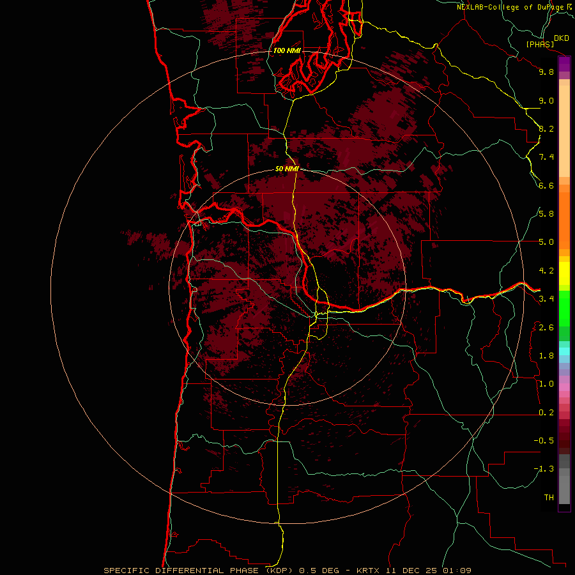575x575 pixels.
Task: Click the KRTX station identifier
Action: point(368,571)
